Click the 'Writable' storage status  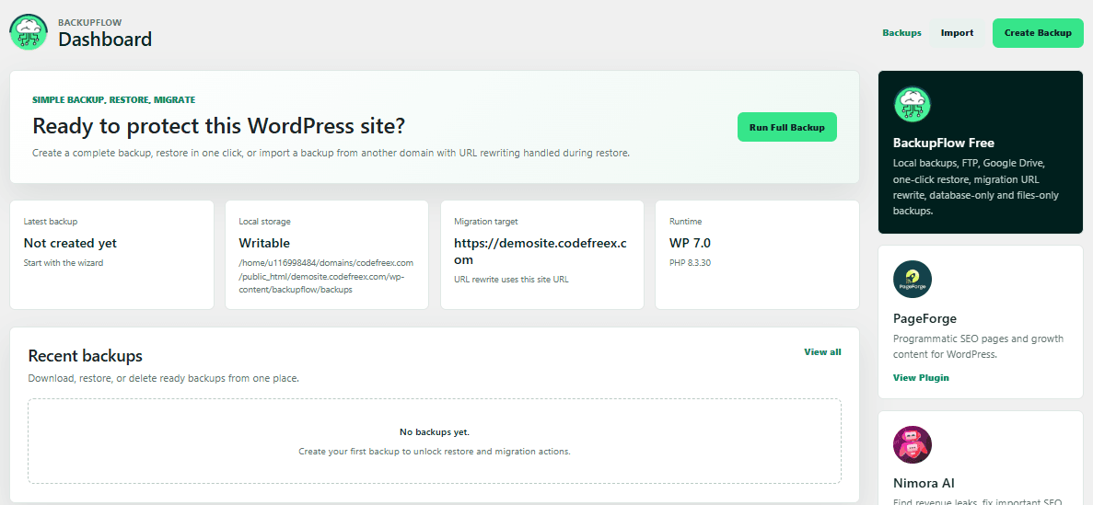click(x=264, y=243)
